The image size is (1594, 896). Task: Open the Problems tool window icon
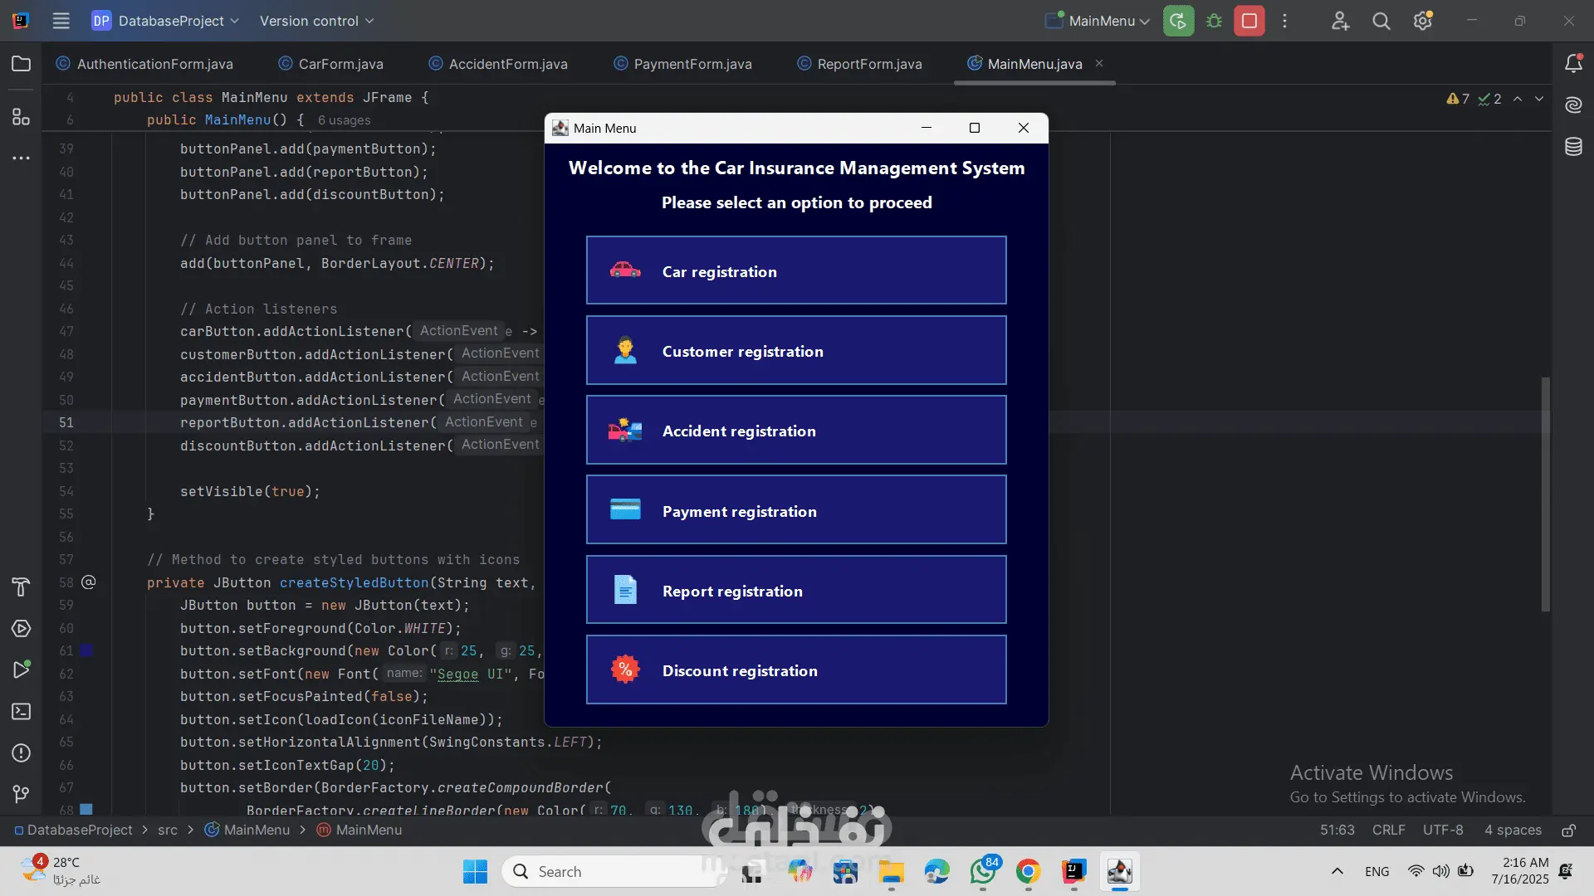[x=21, y=753]
